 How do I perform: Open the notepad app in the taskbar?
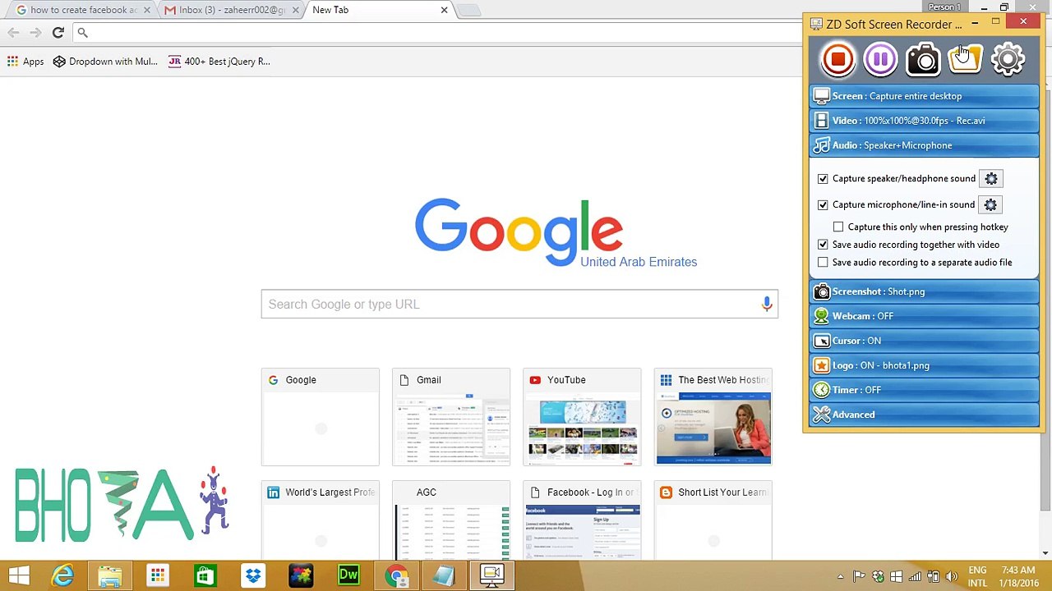(444, 575)
